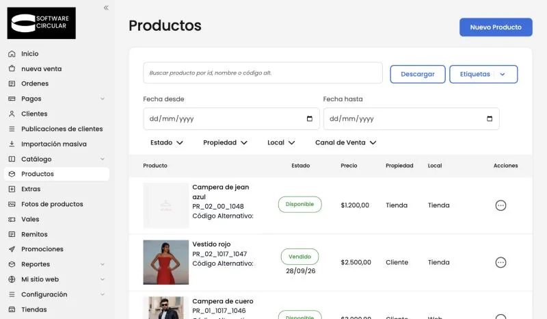Click the globe icon beside Mi sitio web
The height and width of the screenshot is (319, 547).
coord(12,279)
